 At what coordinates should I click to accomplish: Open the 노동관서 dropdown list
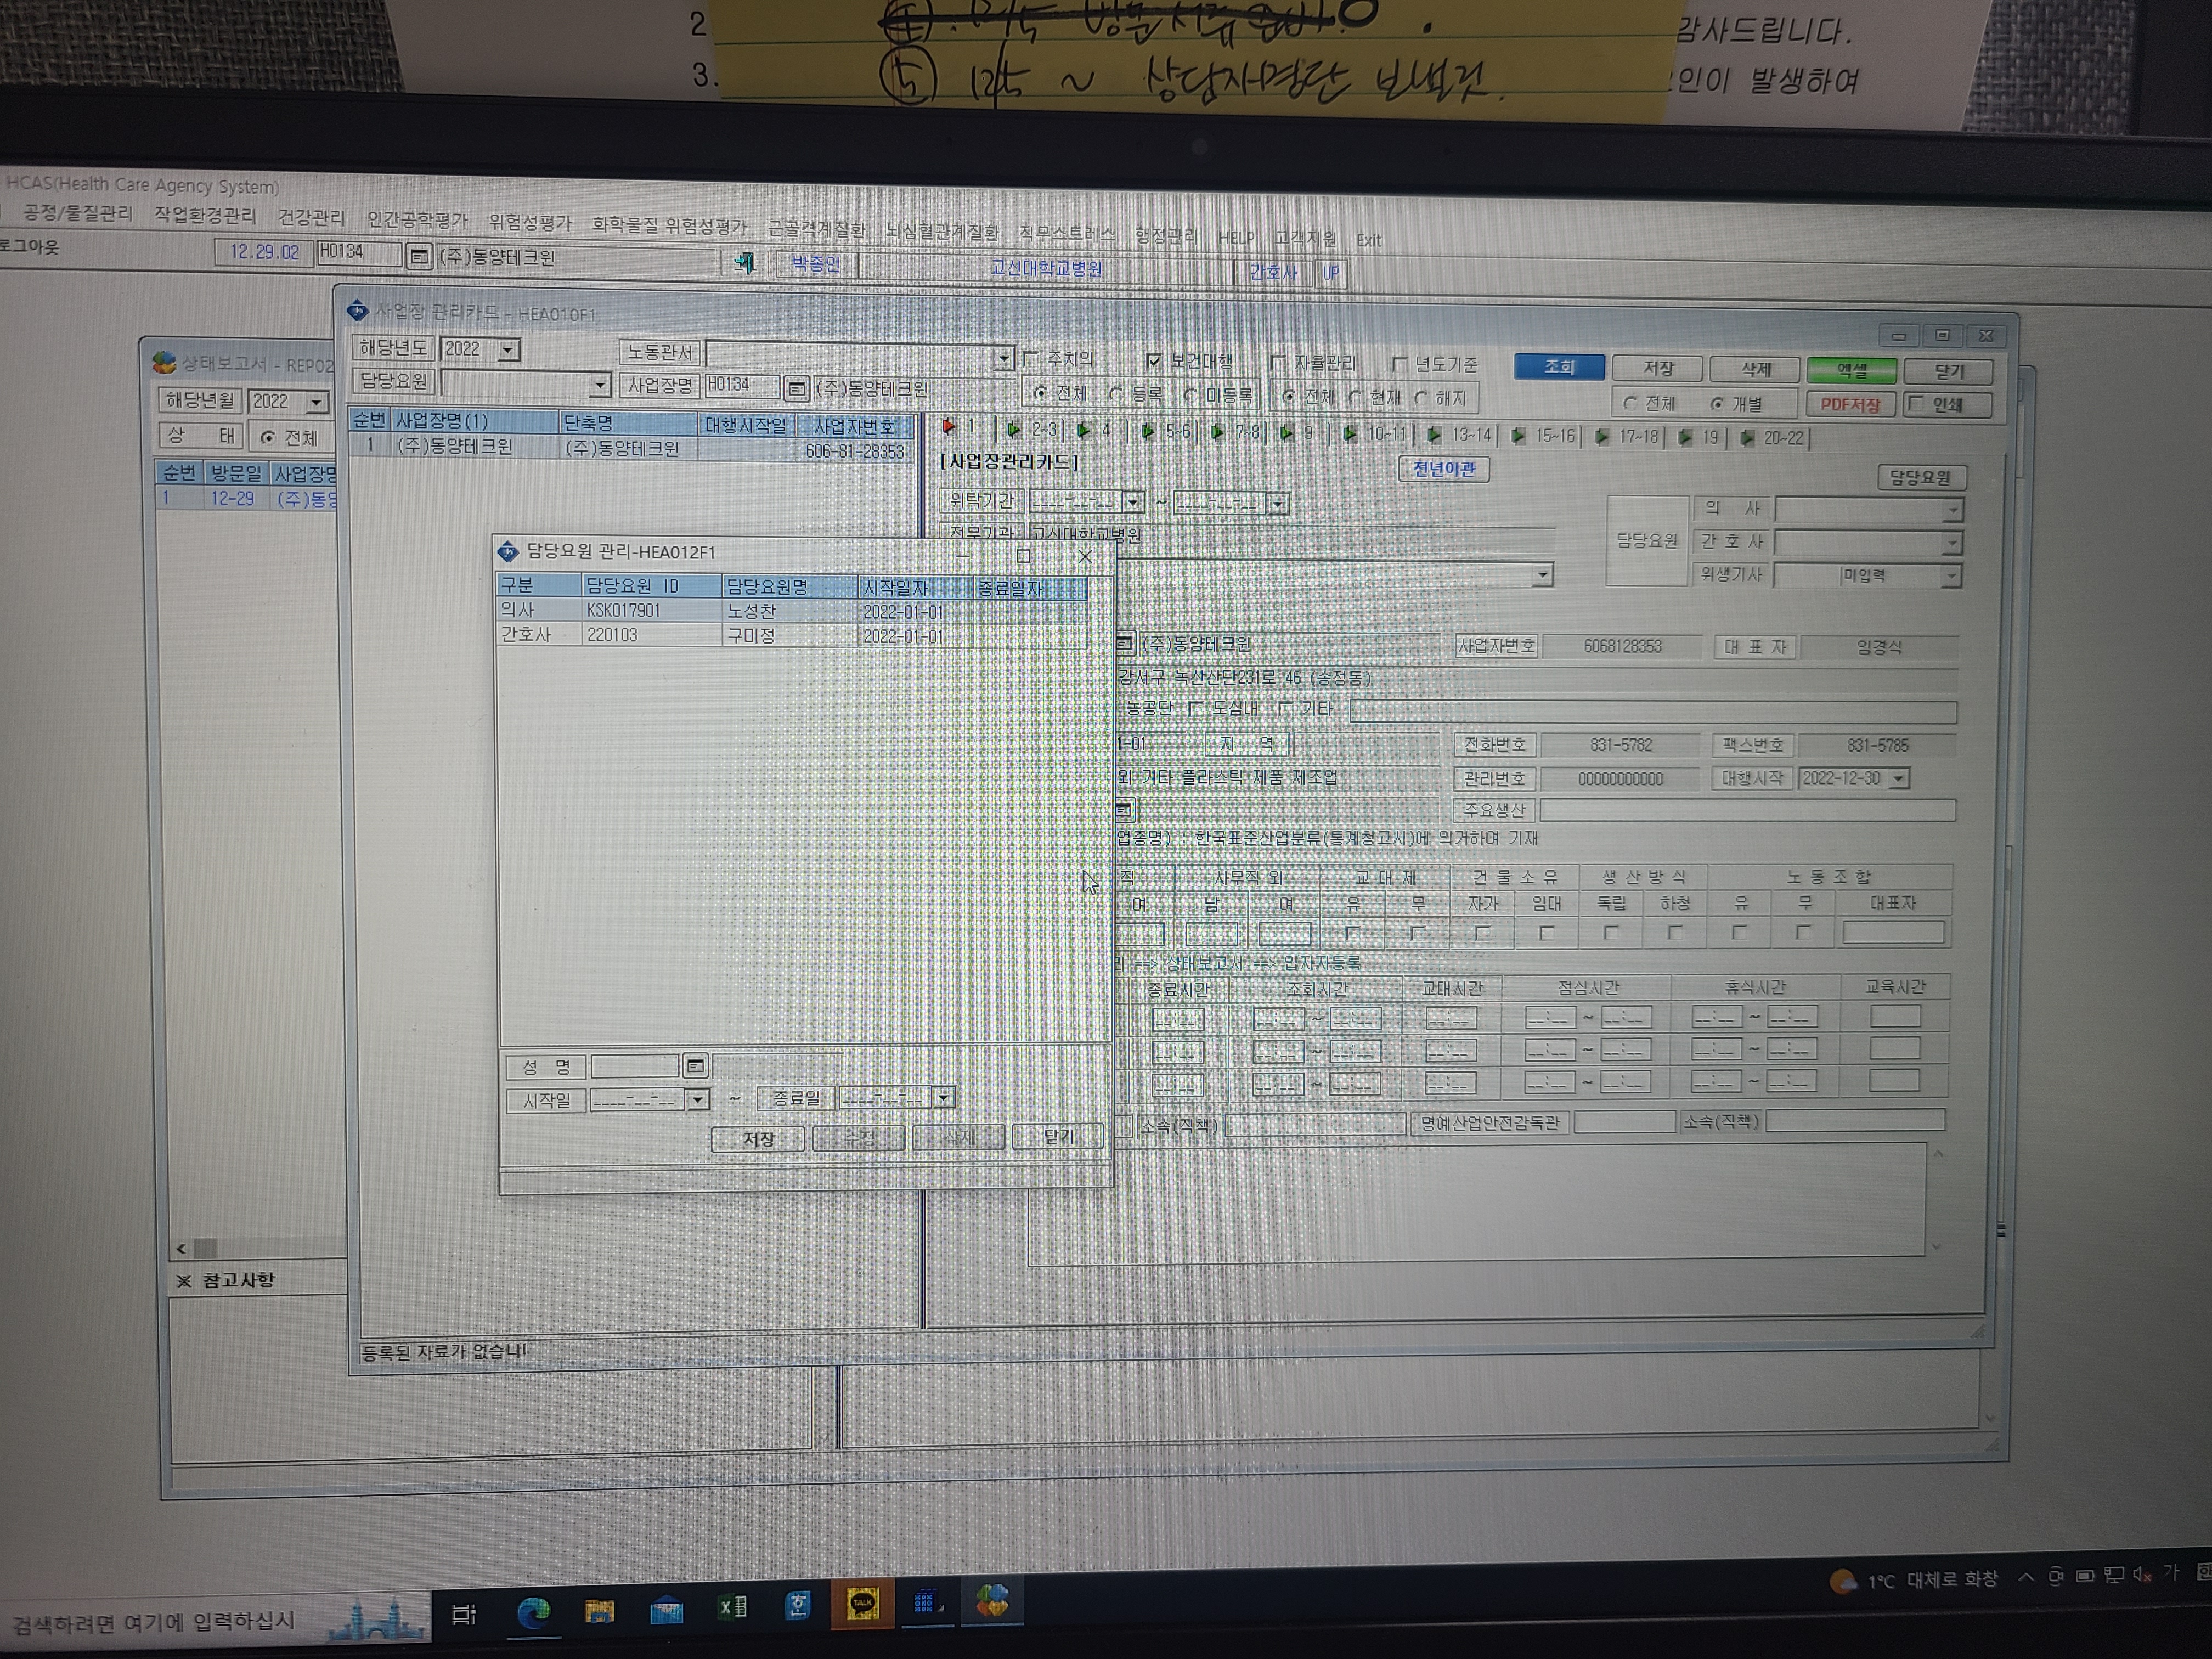pos(1003,358)
